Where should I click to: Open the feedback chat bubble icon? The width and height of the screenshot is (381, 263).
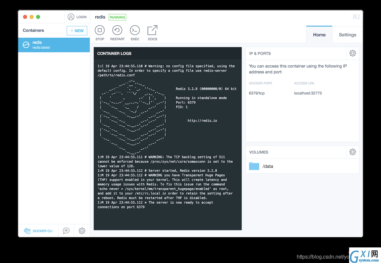coord(66,231)
